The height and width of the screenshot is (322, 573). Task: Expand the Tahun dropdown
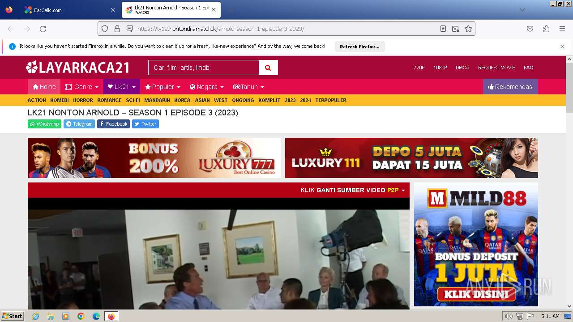(248, 87)
